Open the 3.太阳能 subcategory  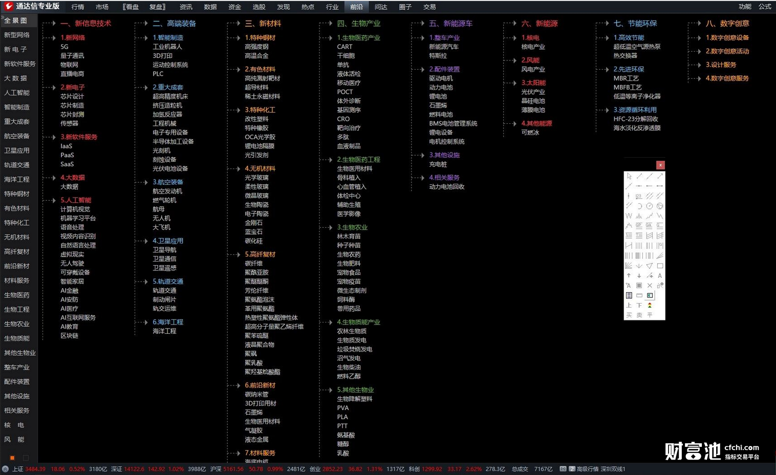point(533,82)
